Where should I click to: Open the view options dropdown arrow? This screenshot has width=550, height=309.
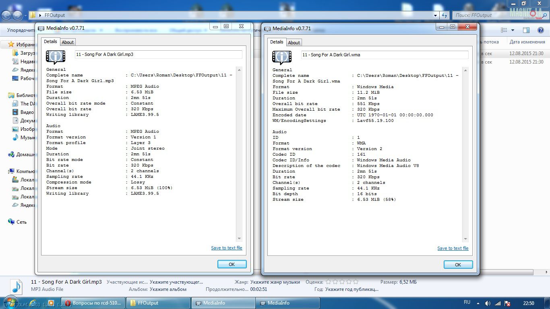(x=513, y=30)
